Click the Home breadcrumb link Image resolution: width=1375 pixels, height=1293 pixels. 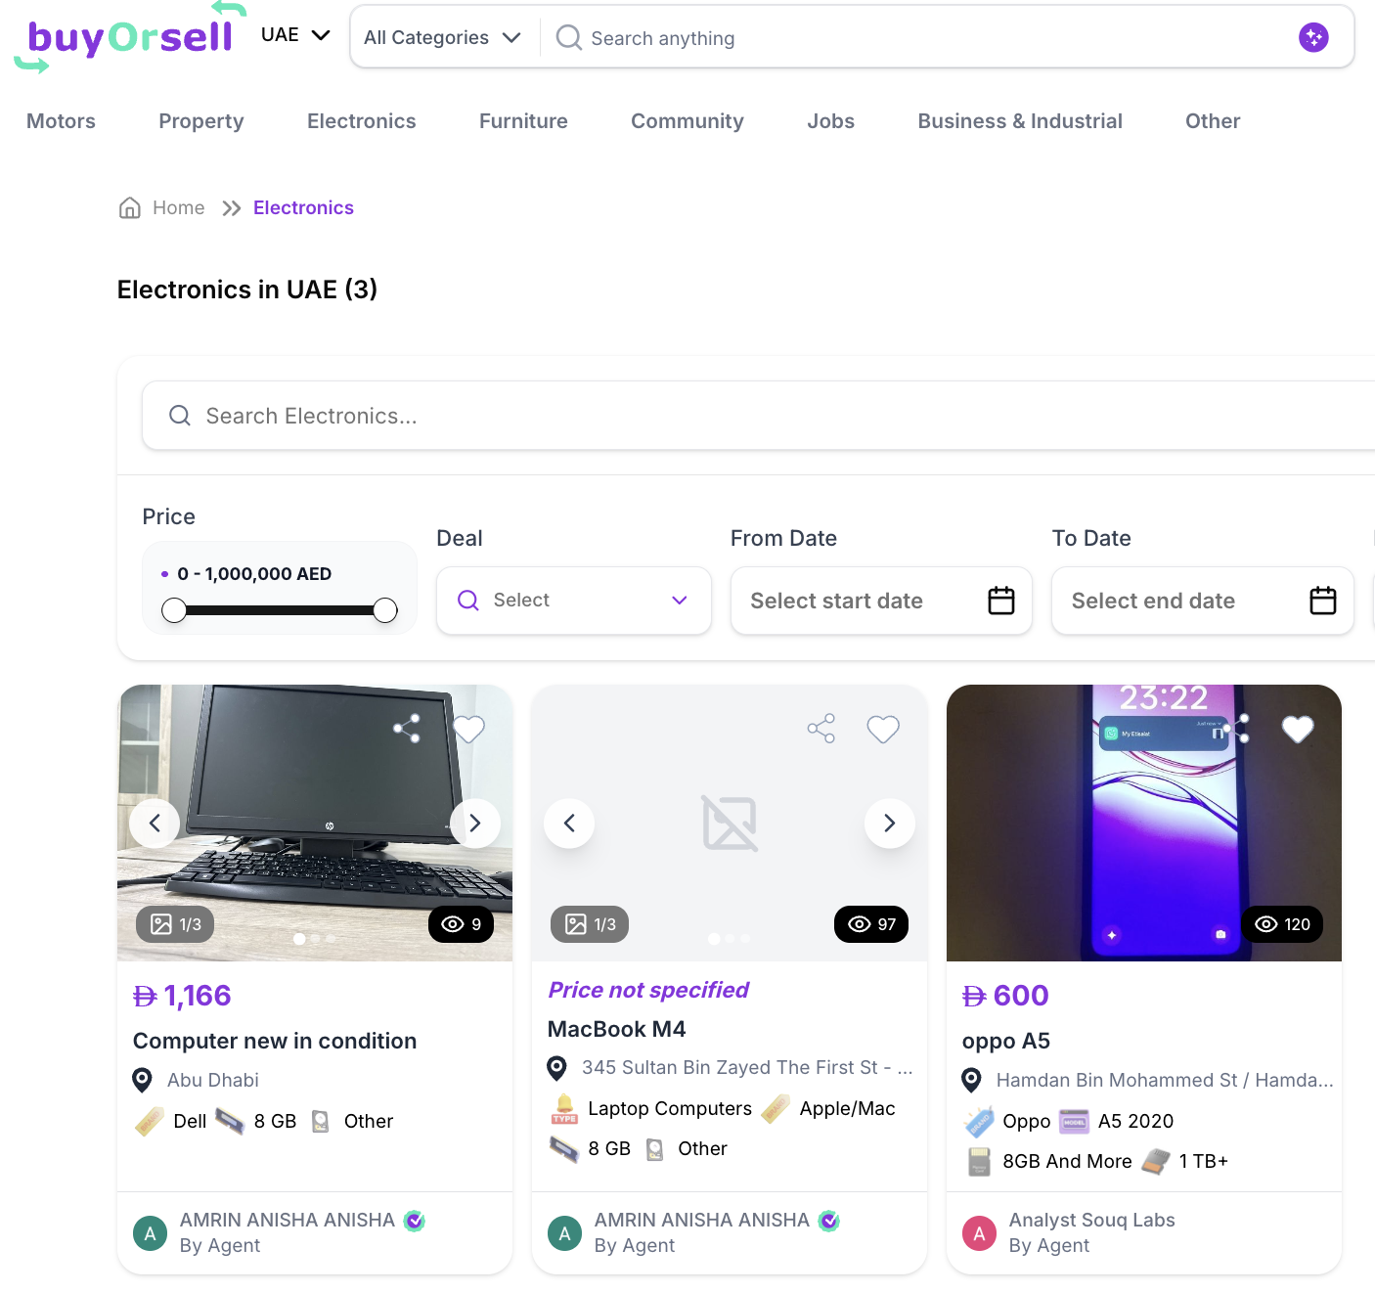[179, 207]
